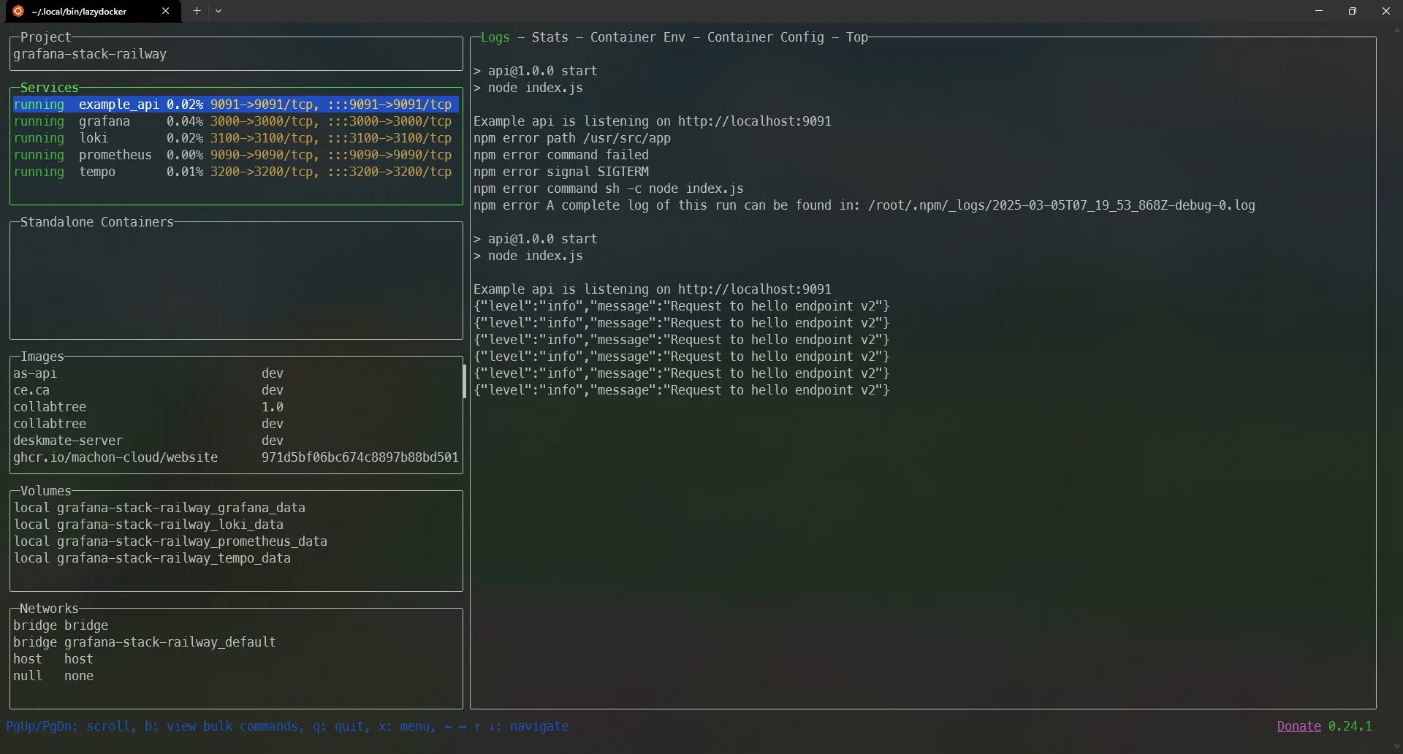This screenshot has width=1403, height=754.
Task: Open the terminal profile dropdown chevron
Action: click(x=218, y=11)
